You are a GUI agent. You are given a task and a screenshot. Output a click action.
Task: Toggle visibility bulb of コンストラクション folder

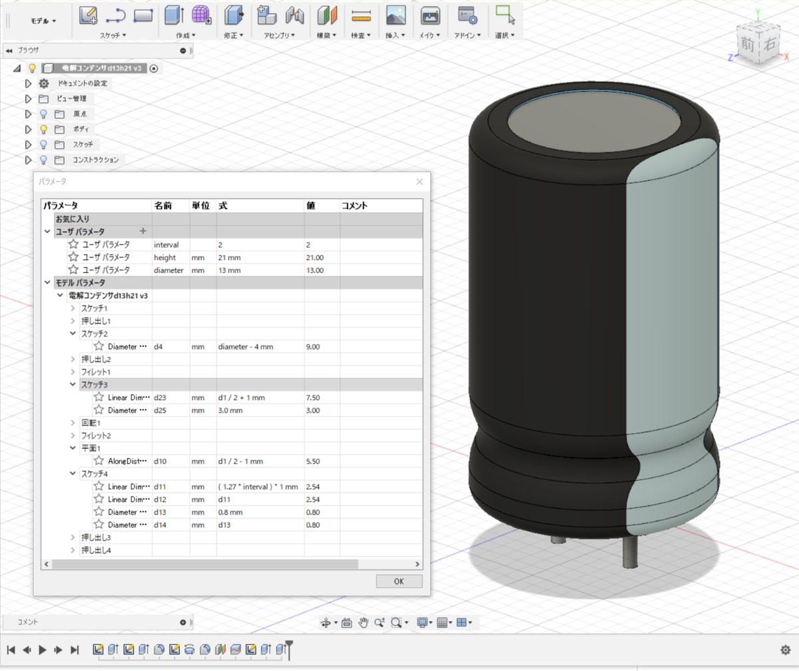click(x=44, y=160)
